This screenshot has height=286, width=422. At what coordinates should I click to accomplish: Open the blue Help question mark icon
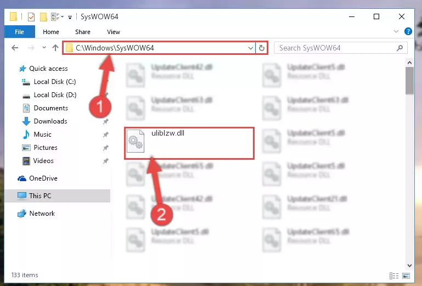(x=408, y=31)
